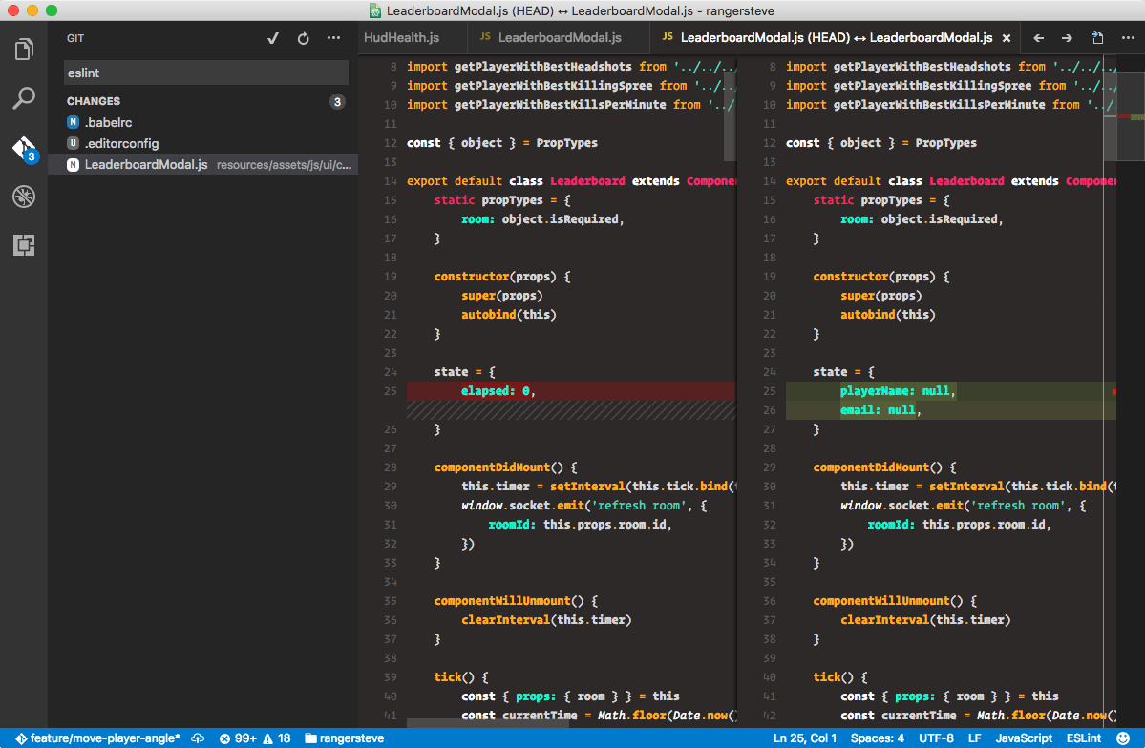The height and width of the screenshot is (748, 1145).
Task: Navigate to previous change with left arrow
Action: coord(1039,38)
